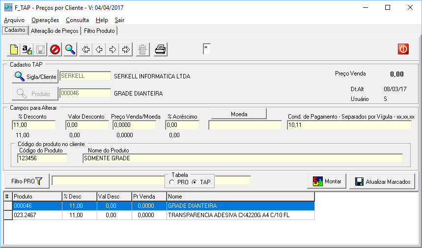Image resolution: width=422 pixels, height=248 pixels.
Task: Click the SERKELL sigla input field
Action: click(85, 76)
